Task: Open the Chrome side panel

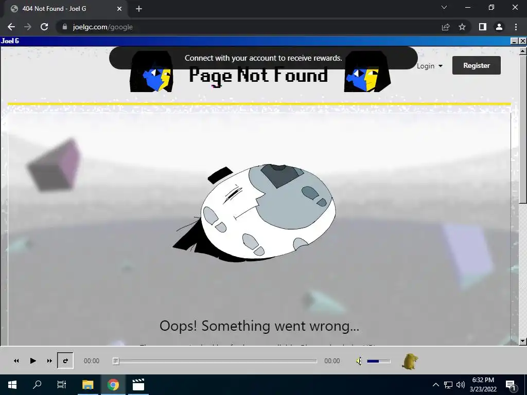Action: (483, 27)
